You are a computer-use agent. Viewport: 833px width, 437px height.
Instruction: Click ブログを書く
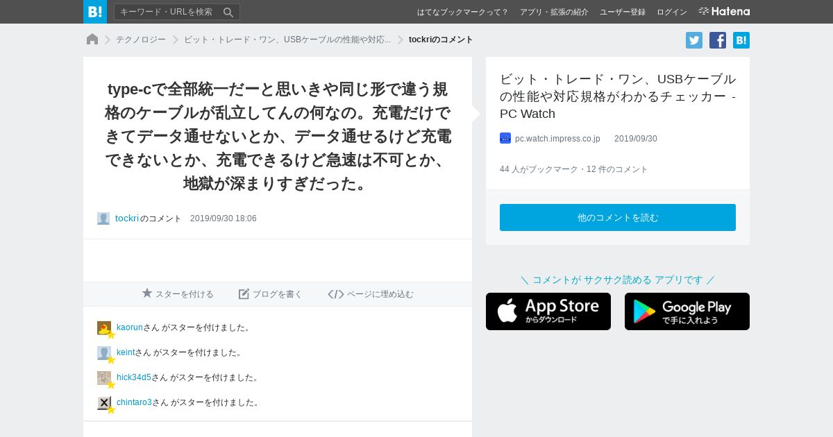pyautogui.click(x=271, y=294)
